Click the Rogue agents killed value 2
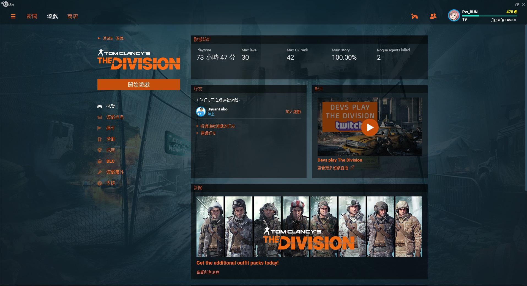This screenshot has width=527, height=286. click(x=379, y=57)
